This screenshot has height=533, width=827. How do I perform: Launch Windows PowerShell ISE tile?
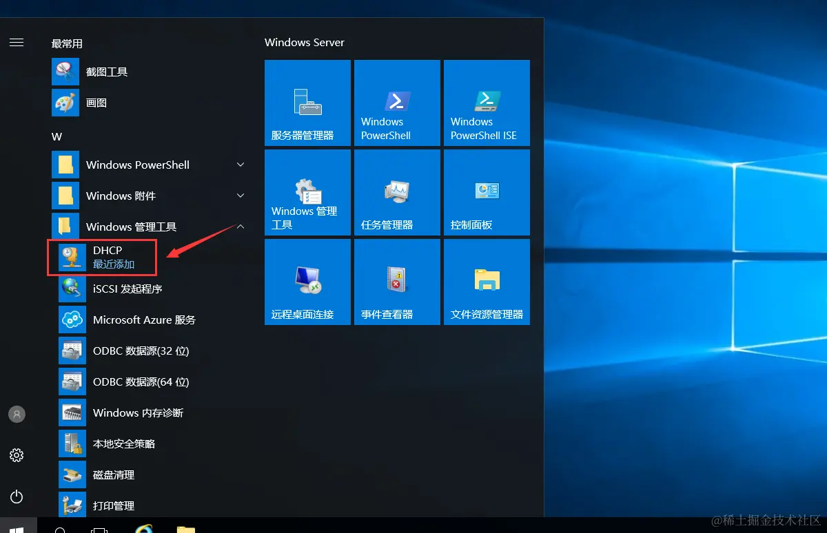(x=487, y=103)
